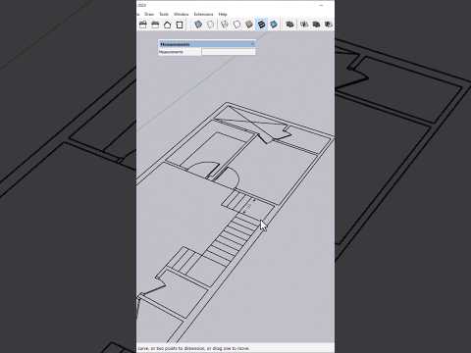This screenshot has width=471, height=353.
Task: Minimize the SketchUp window
Action: pyautogui.click(x=321, y=5)
